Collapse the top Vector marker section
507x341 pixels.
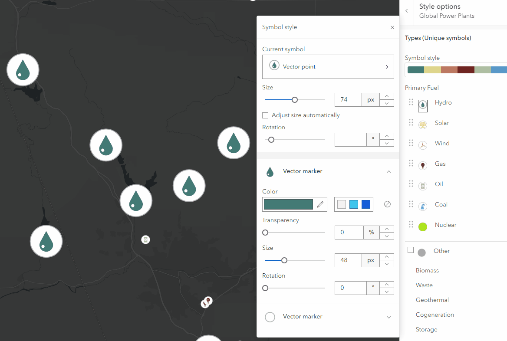(x=389, y=171)
